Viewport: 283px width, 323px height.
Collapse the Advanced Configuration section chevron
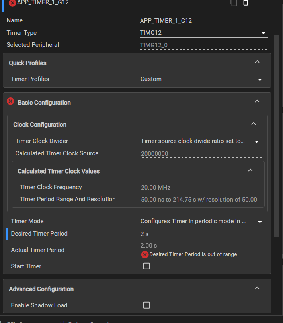[x=257, y=288]
